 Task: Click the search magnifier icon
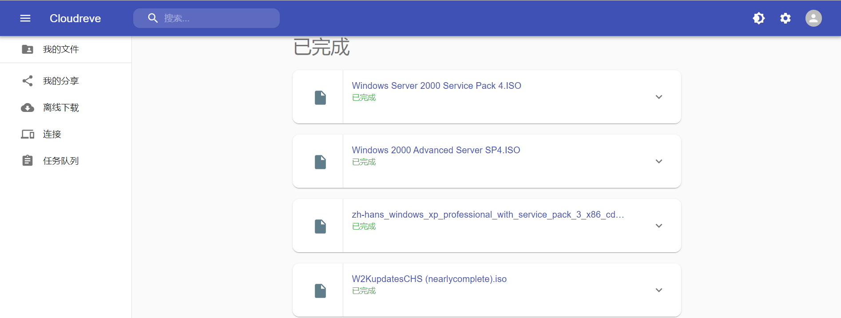pyautogui.click(x=153, y=18)
